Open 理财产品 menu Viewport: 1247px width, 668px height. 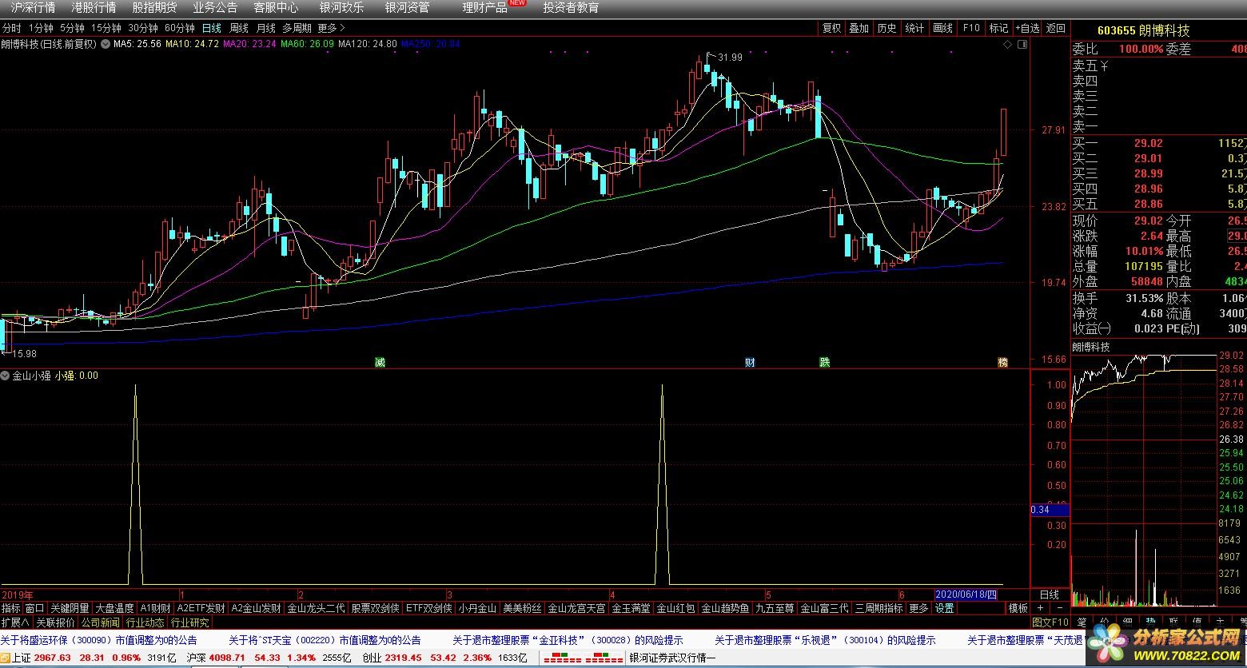pos(484,8)
